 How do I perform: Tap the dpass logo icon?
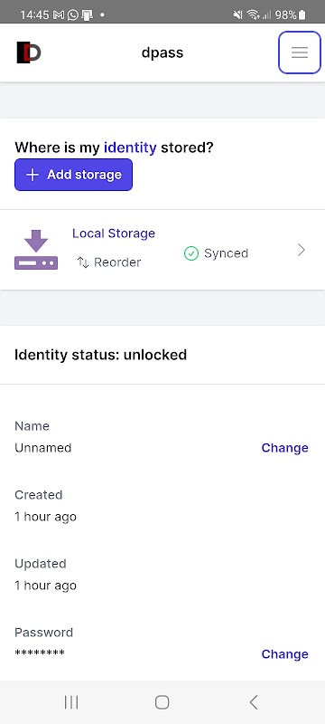click(29, 52)
